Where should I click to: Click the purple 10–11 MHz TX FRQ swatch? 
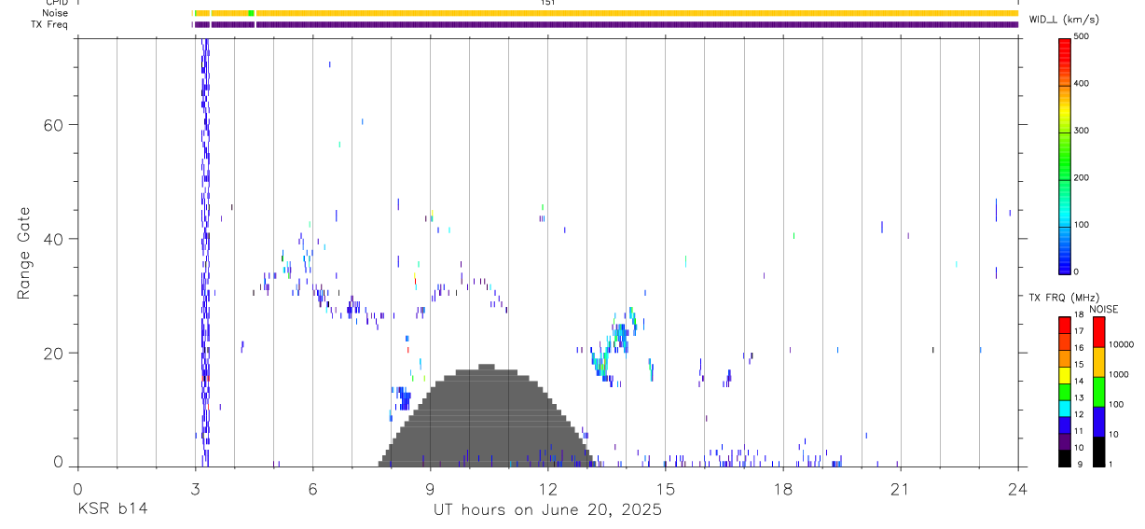1064,440
